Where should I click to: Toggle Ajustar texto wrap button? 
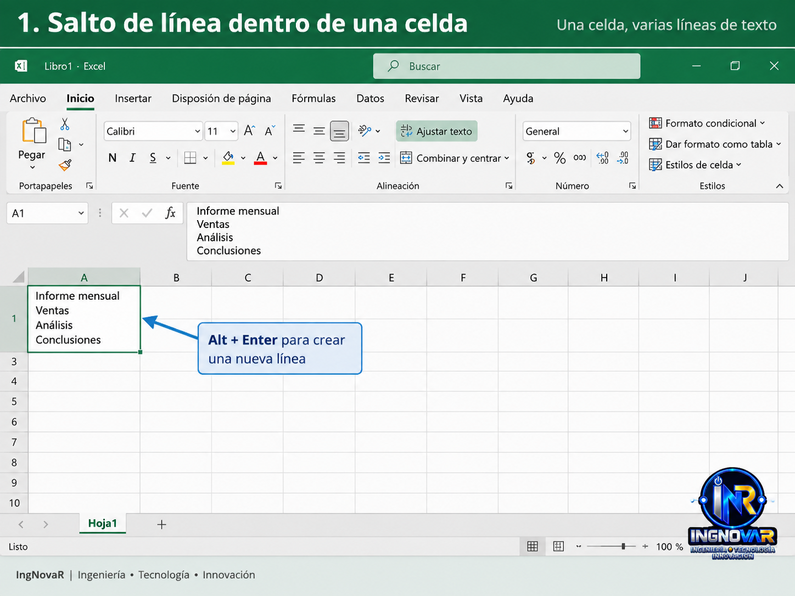(436, 131)
